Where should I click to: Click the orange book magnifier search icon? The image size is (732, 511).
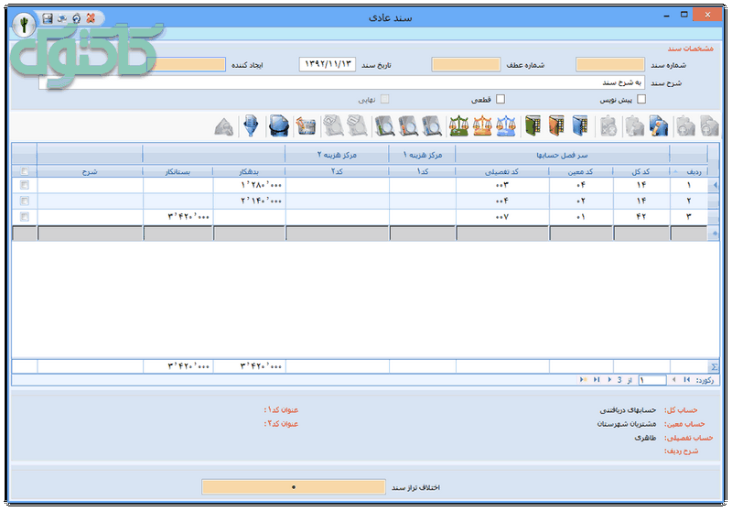click(408, 125)
